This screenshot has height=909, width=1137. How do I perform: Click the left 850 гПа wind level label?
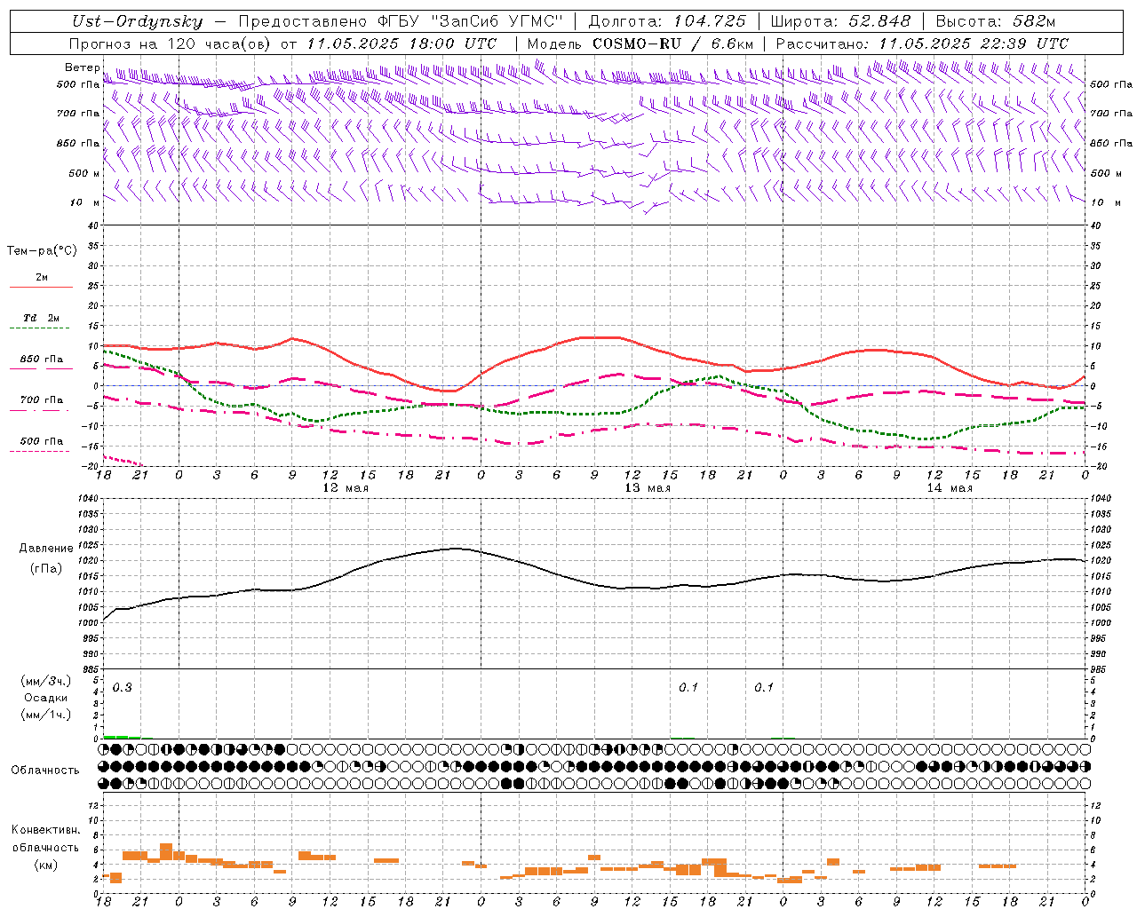pos(77,143)
